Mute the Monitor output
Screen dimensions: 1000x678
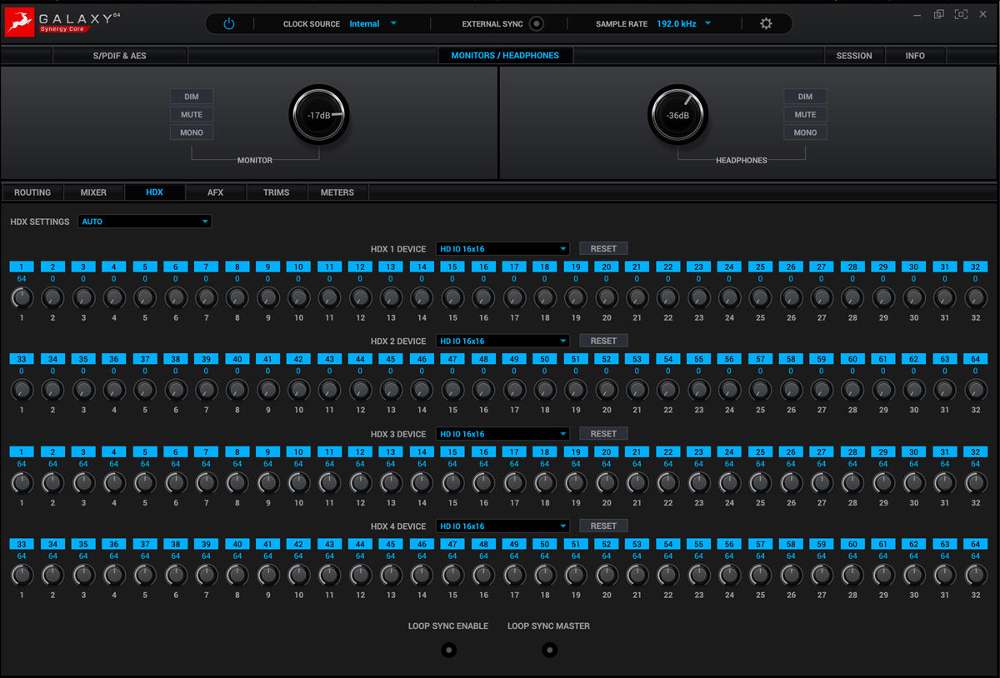pyautogui.click(x=192, y=115)
